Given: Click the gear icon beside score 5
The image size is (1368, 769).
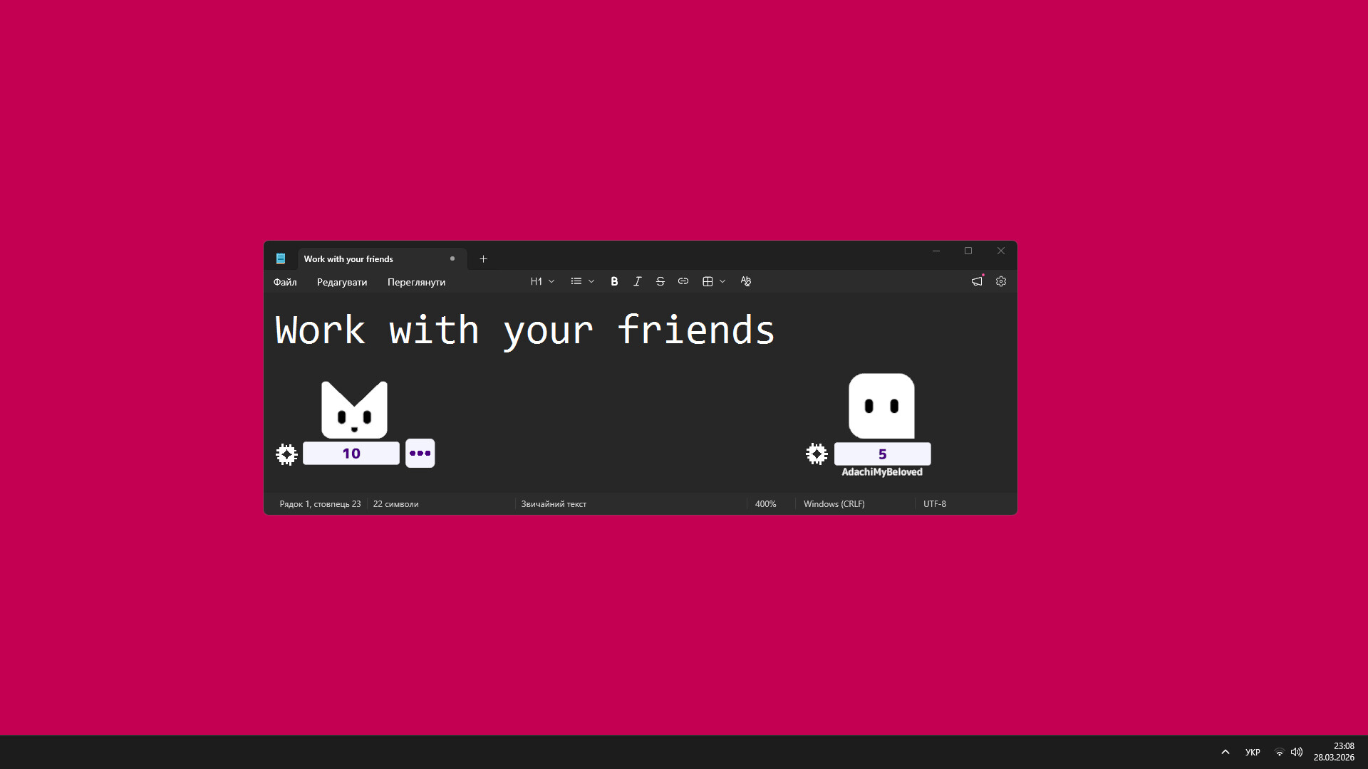Looking at the screenshot, I should (x=817, y=454).
